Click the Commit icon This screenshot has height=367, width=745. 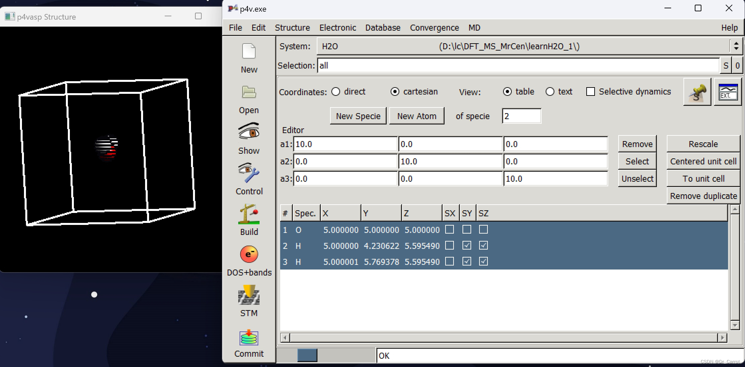(249, 337)
